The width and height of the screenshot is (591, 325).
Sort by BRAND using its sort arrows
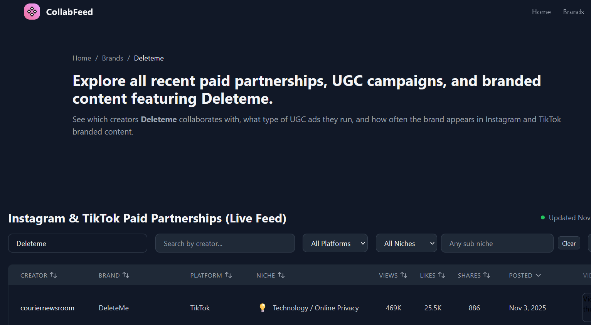click(126, 275)
